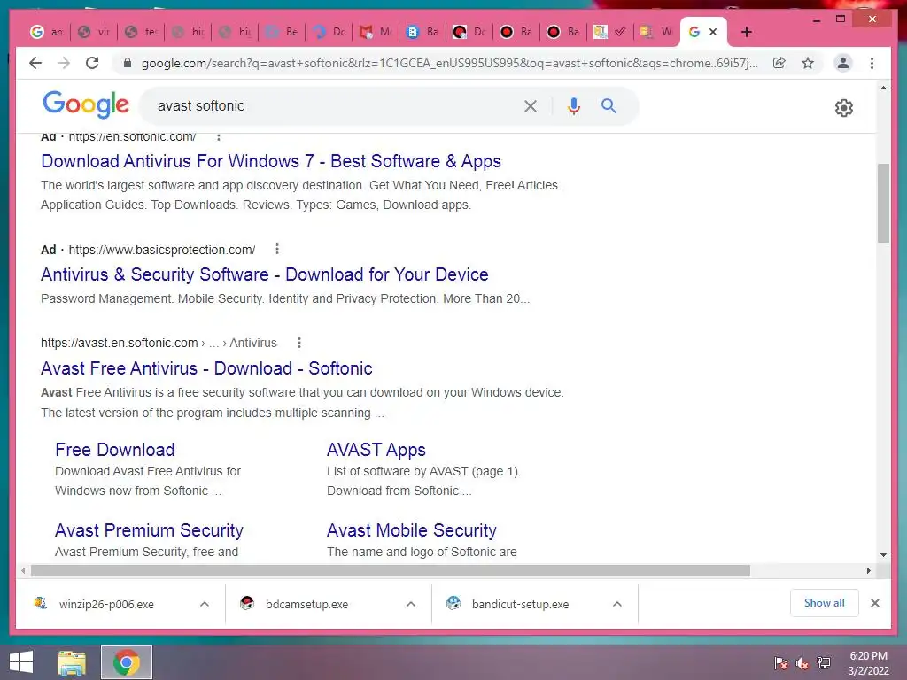Open Chrome's three-dot menu
The height and width of the screenshot is (680, 907).
click(x=872, y=63)
